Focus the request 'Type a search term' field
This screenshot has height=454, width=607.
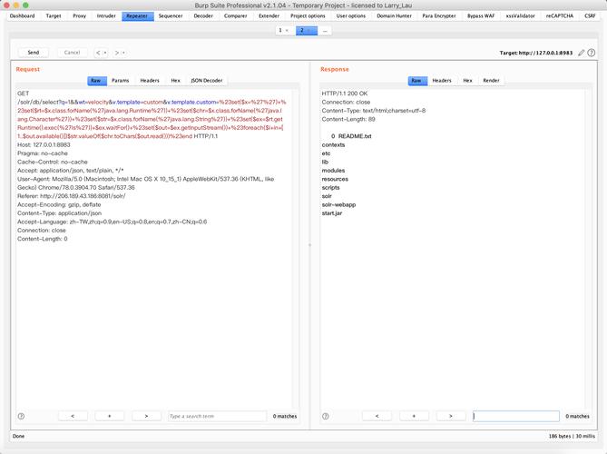pyautogui.click(x=216, y=416)
